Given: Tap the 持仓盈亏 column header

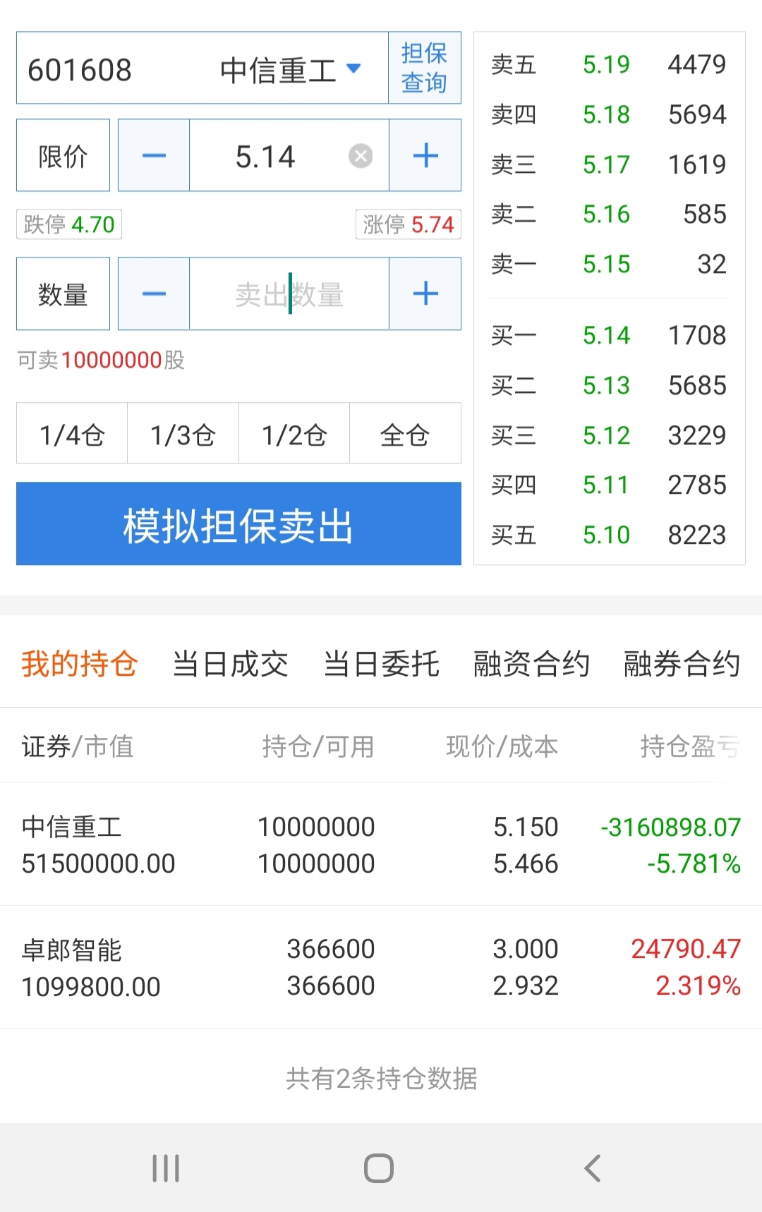Looking at the screenshot, I should click(690, 746).
